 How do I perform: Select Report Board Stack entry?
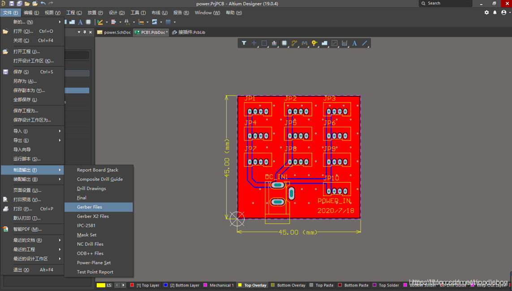[99, 170]
